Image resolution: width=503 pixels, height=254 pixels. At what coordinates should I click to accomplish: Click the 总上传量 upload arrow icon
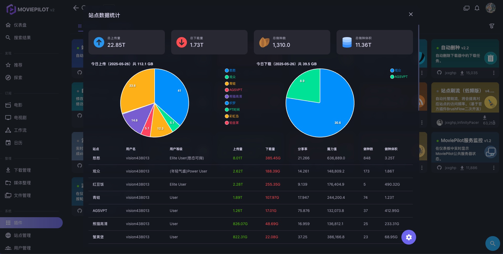point(99,42)
